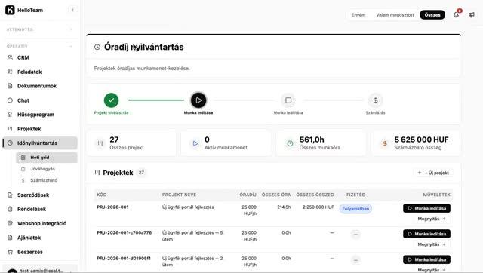Click the CRM people icon
The width and height of the screenshot is (483, 273).
click(x=10, y=57)
